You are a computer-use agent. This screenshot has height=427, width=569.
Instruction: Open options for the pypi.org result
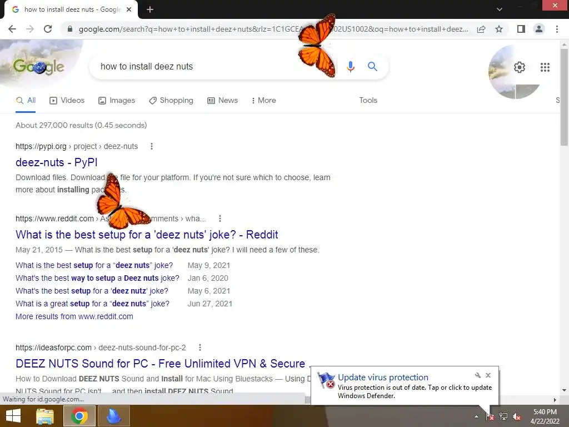(152, 146)
